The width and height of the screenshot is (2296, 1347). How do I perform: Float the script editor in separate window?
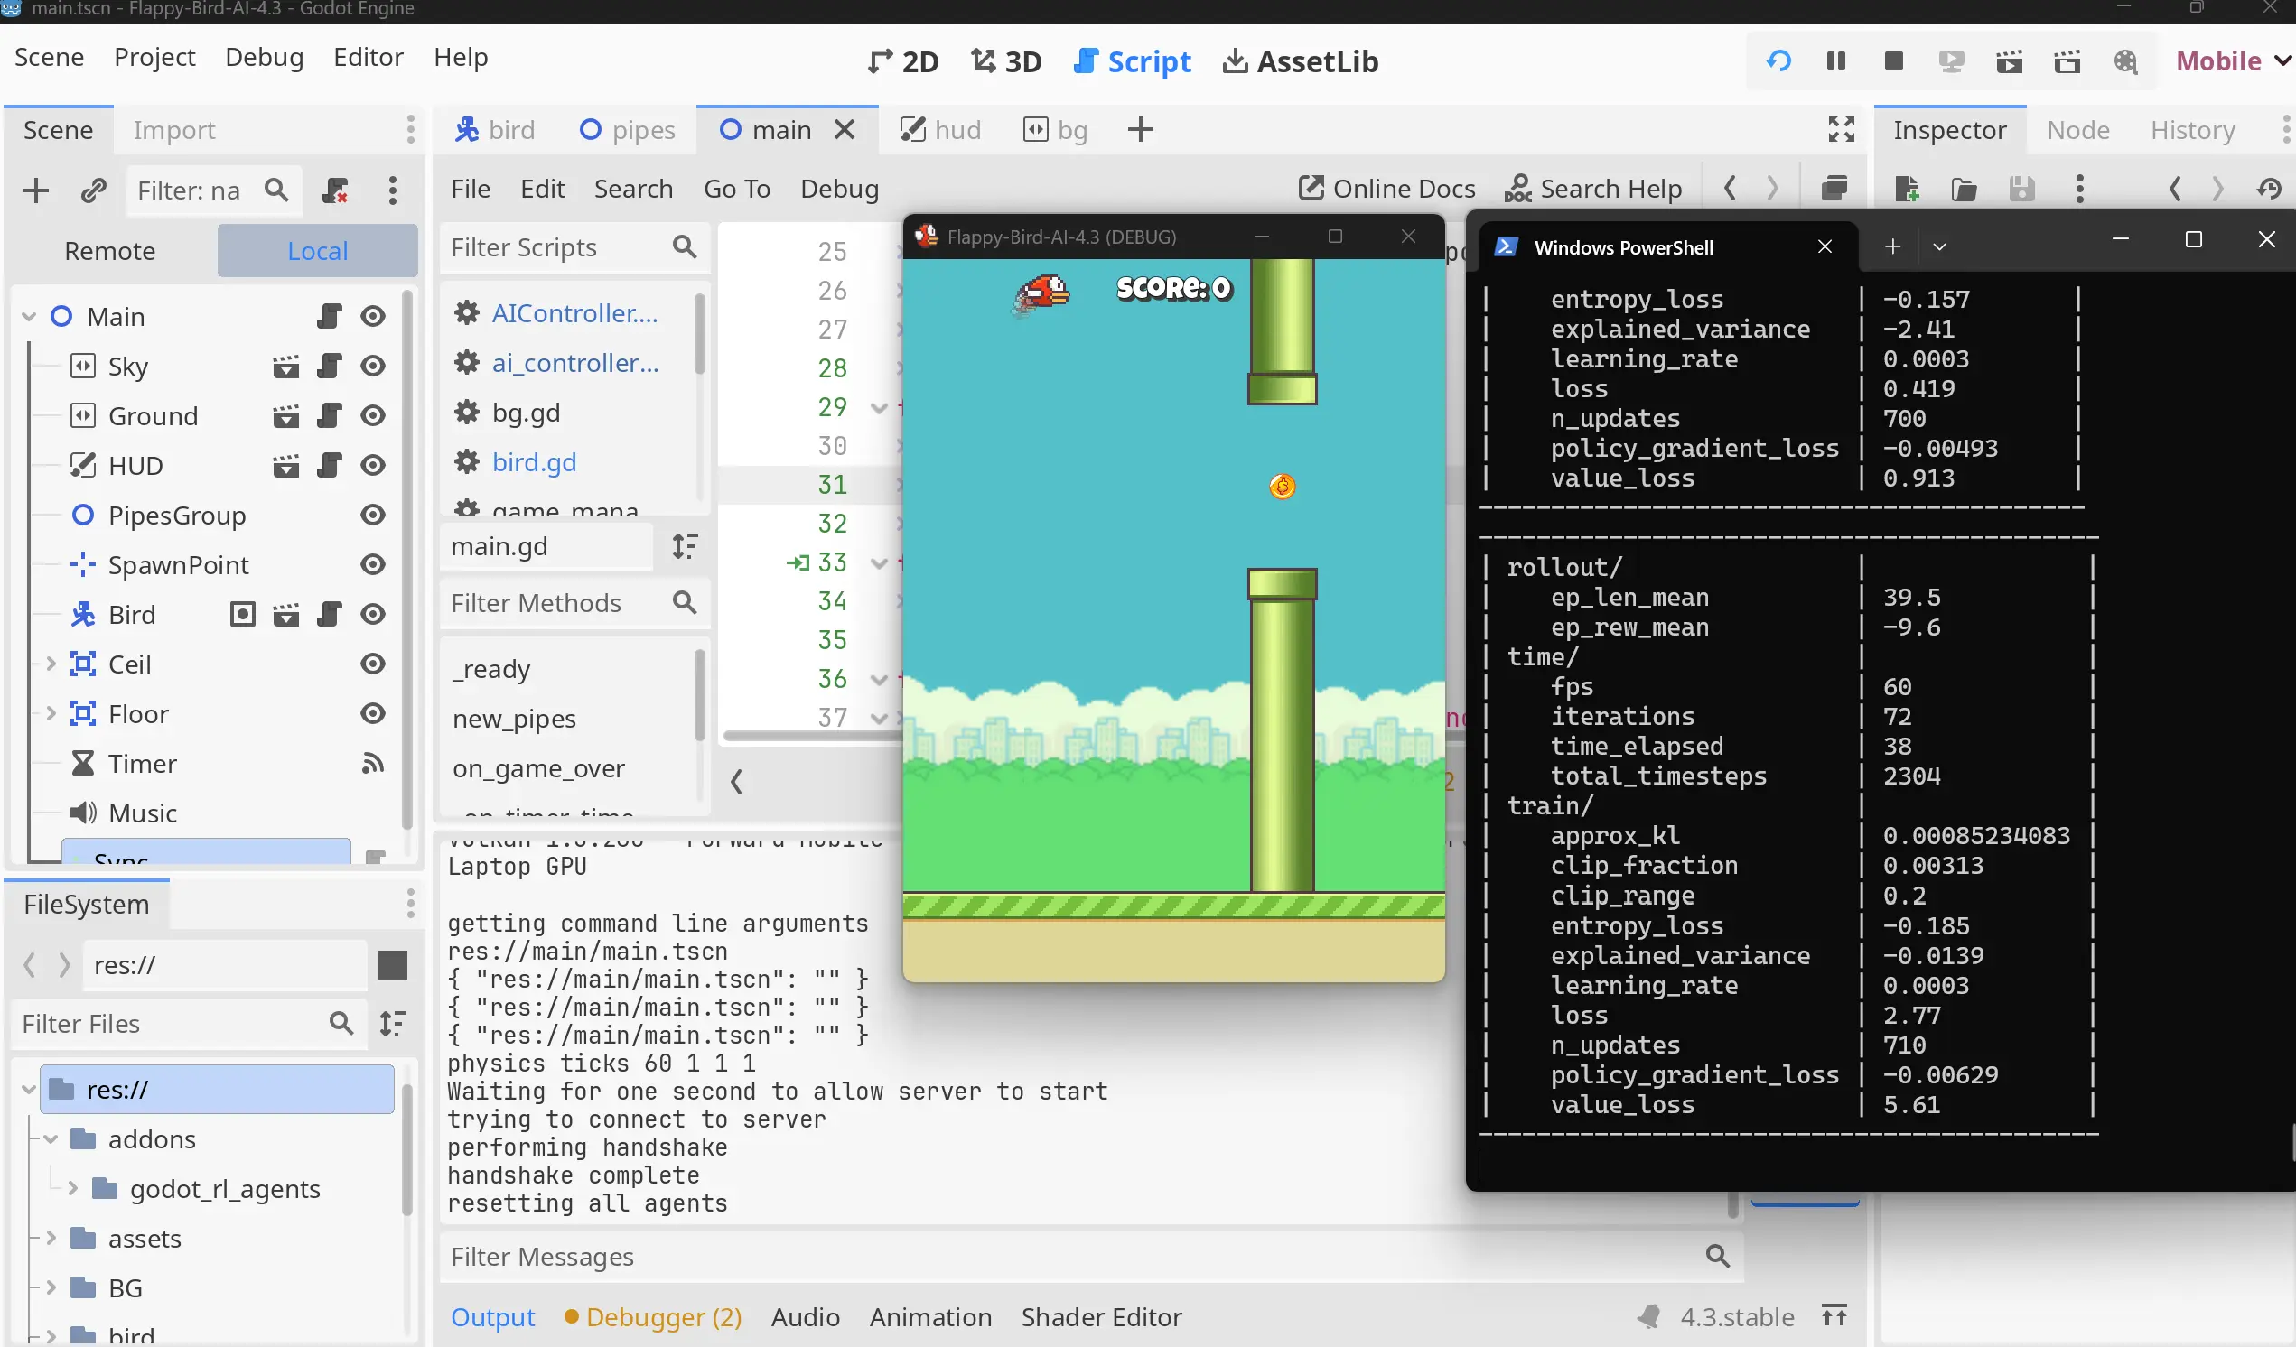point(1834,189)
